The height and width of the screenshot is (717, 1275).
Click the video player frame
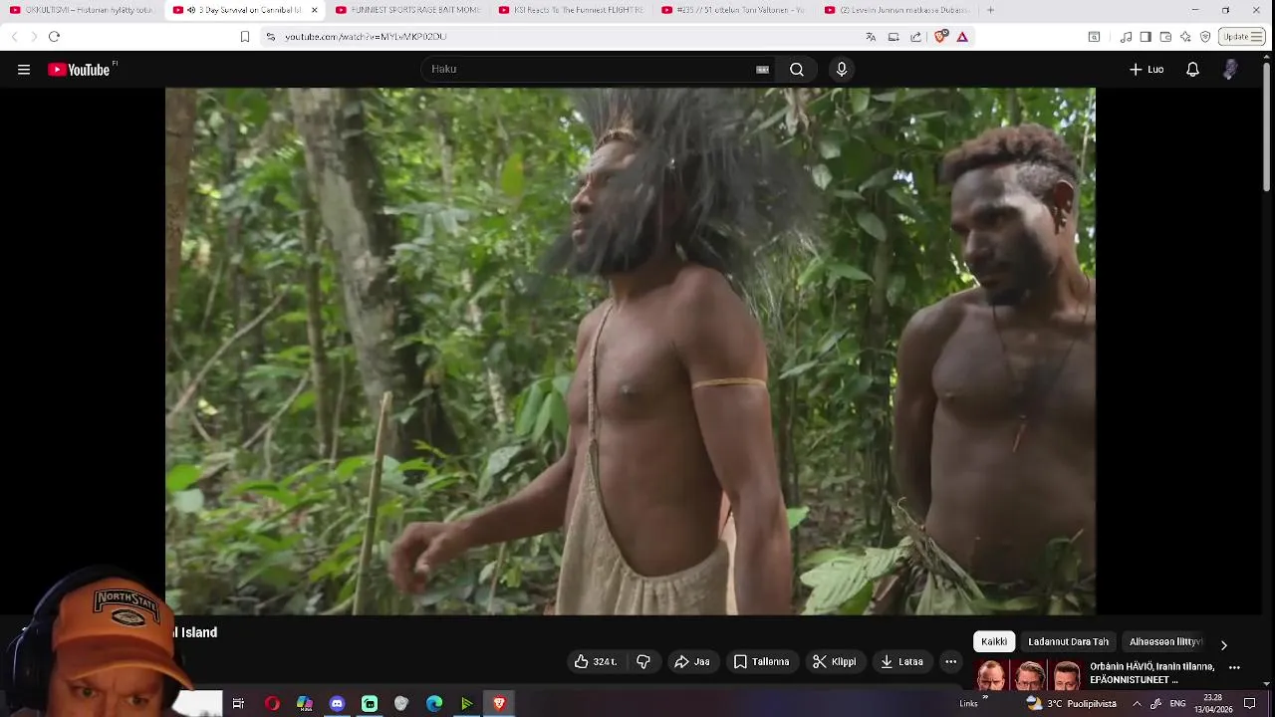point(631,352)
